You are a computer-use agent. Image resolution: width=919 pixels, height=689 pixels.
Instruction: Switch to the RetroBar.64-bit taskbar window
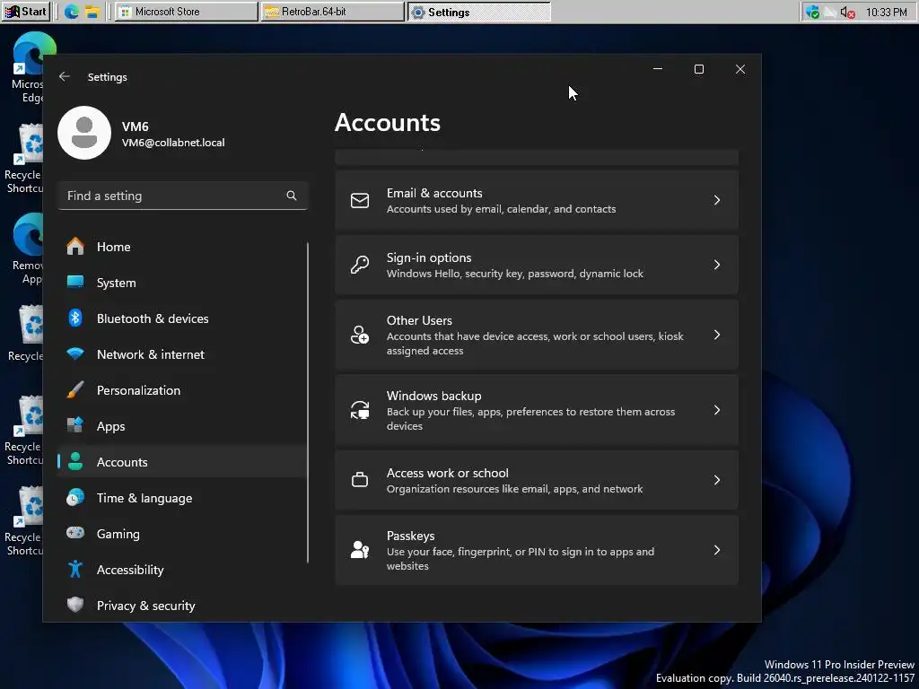pos(332,12)
